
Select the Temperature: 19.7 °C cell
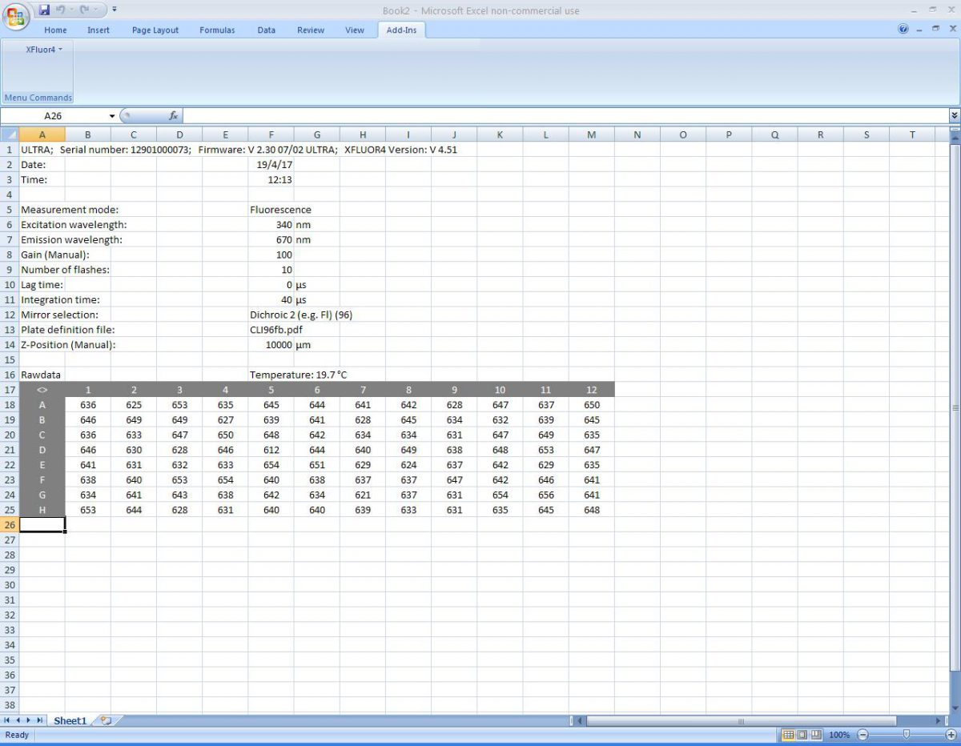[x=298, y=375]
